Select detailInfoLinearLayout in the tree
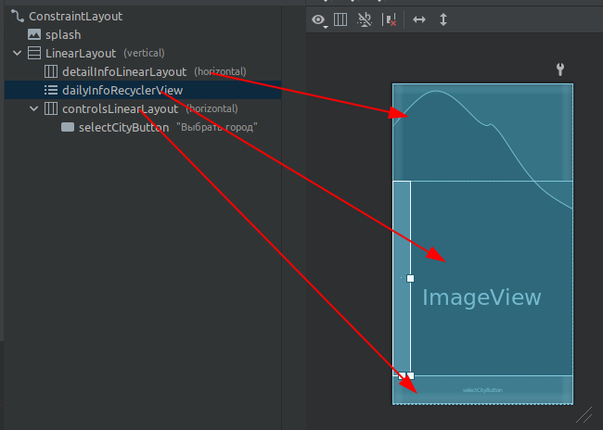The height and width of the screenshot is (430, 603). tap(124, 71)
